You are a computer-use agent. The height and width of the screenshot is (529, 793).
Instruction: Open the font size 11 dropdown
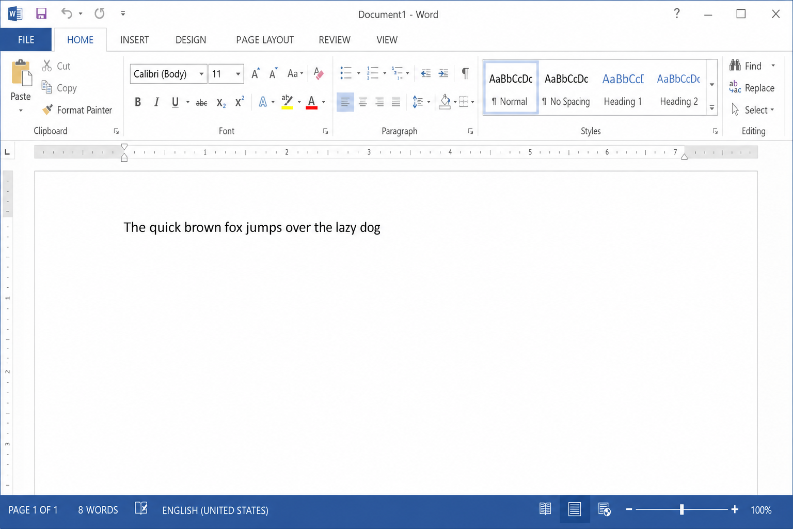click(x=238, y=74)
